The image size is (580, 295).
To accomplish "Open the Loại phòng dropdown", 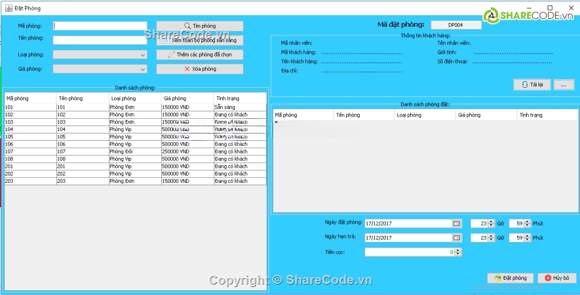I will 100,55.
